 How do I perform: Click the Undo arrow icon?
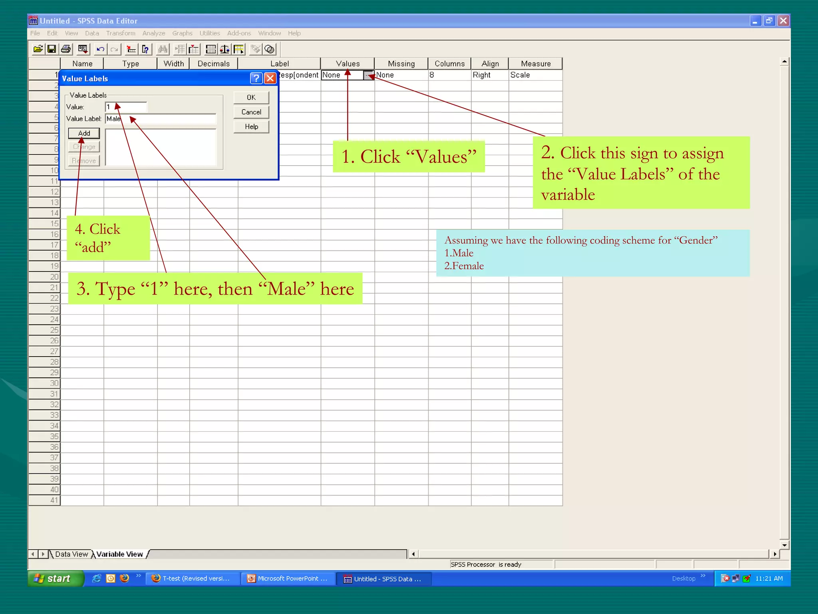pyautogui.click(x=100, y=49)
